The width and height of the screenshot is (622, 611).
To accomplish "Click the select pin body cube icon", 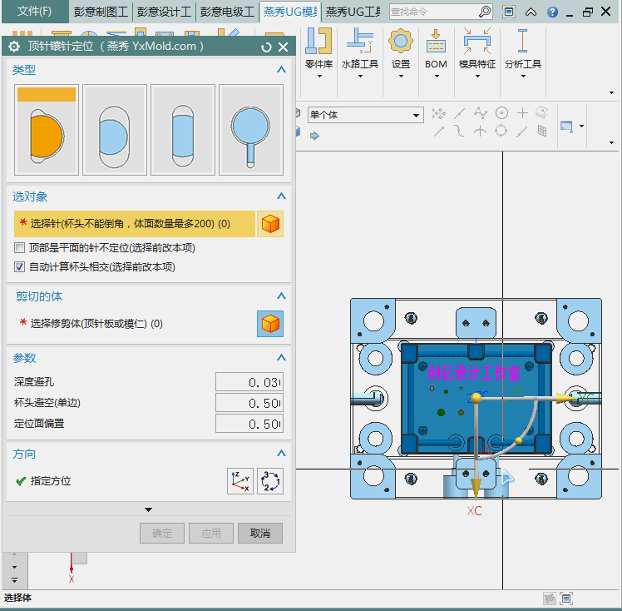I will 270,224.
